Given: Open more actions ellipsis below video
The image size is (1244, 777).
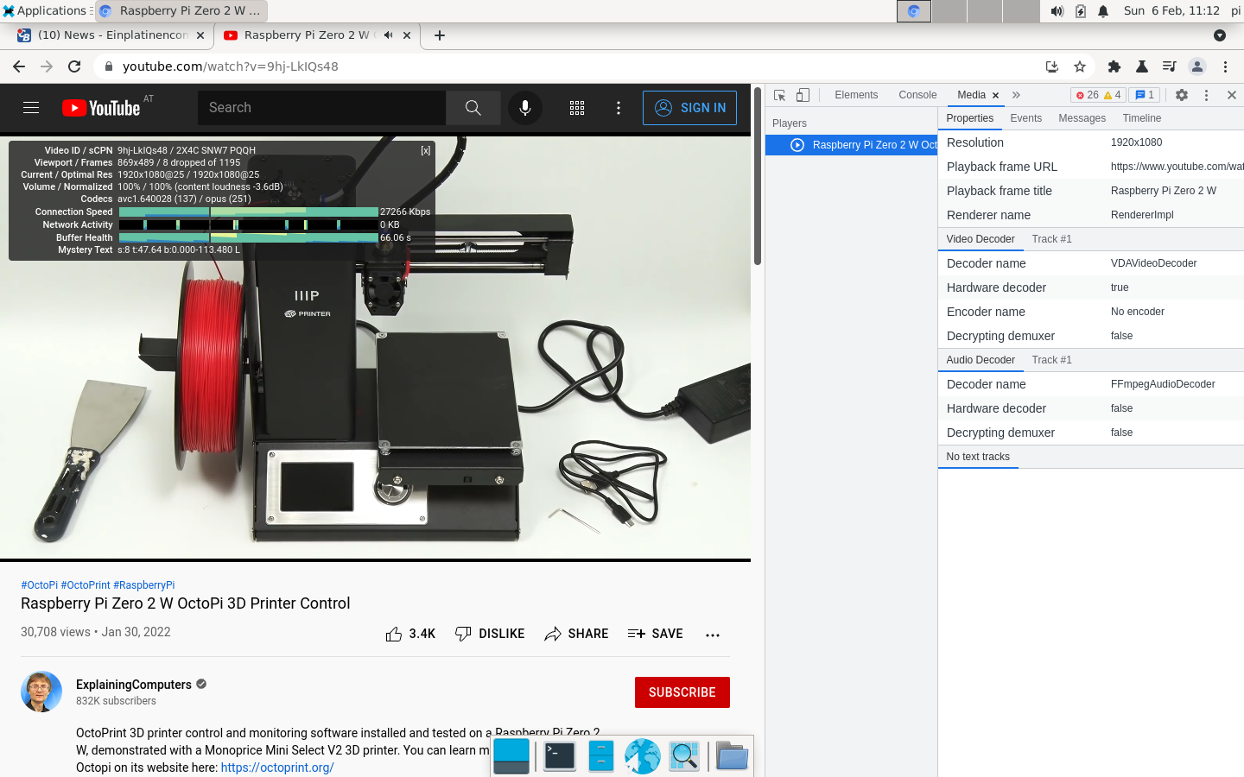Looking at the screenshot, I should point(713,635).
